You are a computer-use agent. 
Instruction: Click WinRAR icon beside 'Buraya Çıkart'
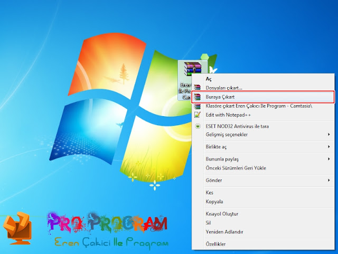tap(197, 97)
